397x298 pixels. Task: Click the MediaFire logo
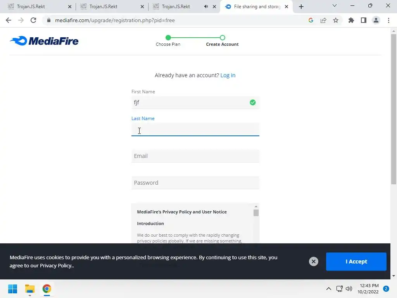coord(44,41)
